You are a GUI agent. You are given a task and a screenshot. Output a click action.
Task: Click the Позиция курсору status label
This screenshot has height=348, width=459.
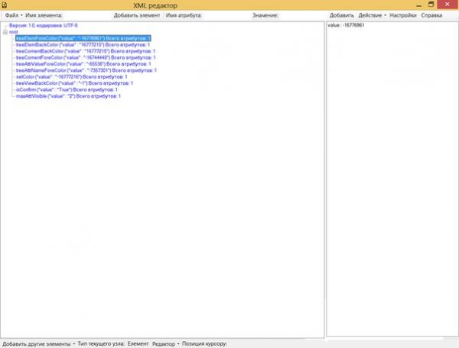(x=204, y=344)
